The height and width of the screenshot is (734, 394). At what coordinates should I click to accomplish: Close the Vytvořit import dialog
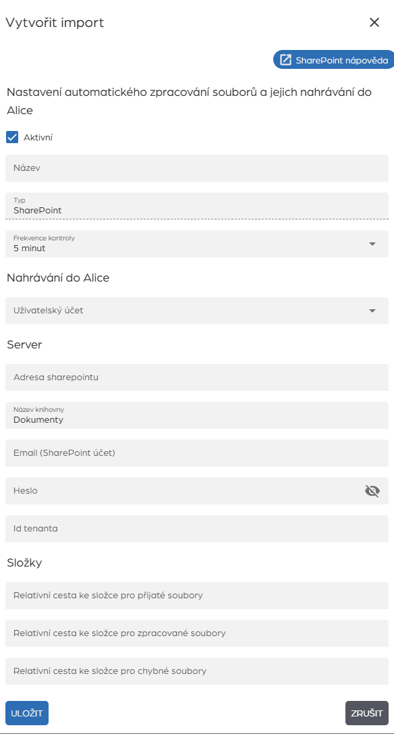[x=375, y=22]
